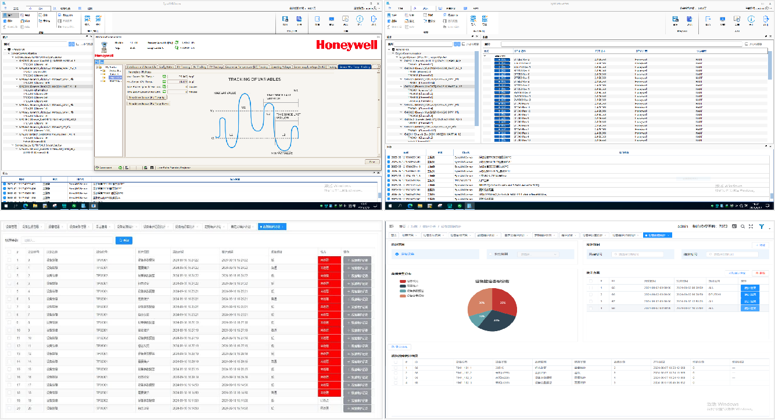Open the info circle icon in top-left window ribbon
The height and width of the screenshot is (420, 775).
(x=360, y=19)
